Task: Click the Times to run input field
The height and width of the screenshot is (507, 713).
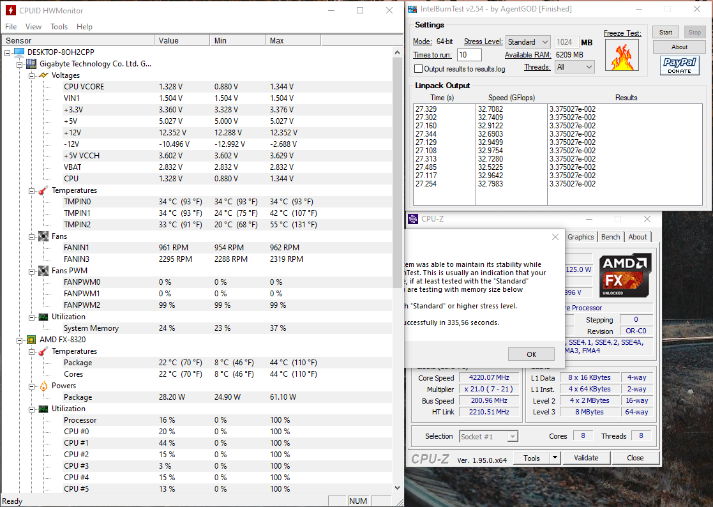Action: point(469,54)
